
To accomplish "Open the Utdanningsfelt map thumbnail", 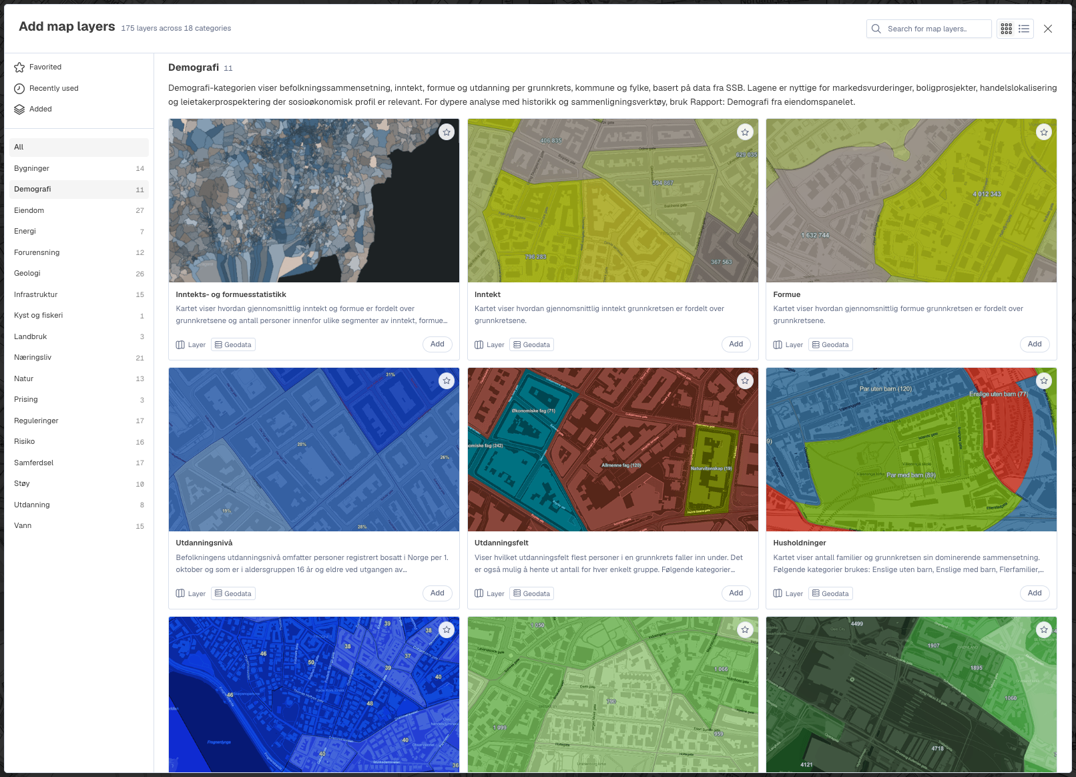I will pyautogui.click(x=613, y=449).
